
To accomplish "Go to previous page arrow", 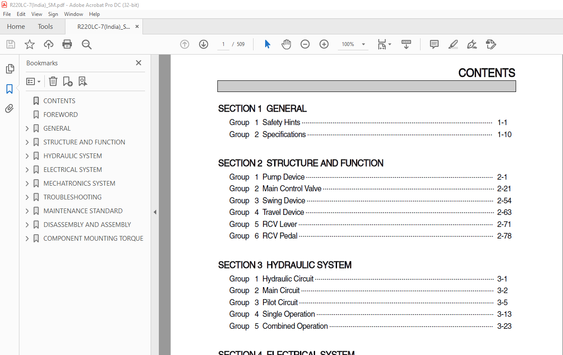I will click(185, 44).
